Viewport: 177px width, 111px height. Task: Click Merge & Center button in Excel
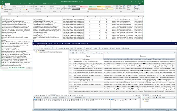[x=44, y=9]
